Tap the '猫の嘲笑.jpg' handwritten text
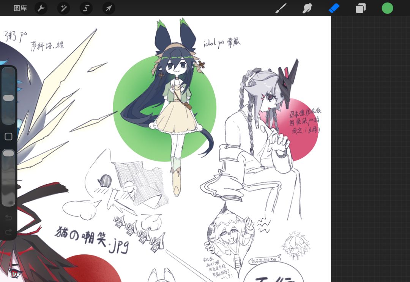 92,240
